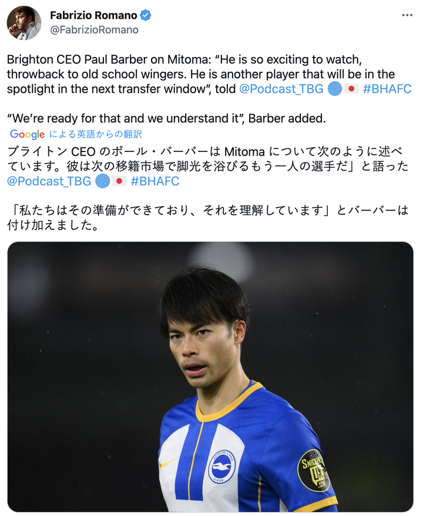Viewport: 423px width, 516px height.
Task: Open @Podcast_TBG mention in the Japanese translation
Action: (x=49, y=181)
